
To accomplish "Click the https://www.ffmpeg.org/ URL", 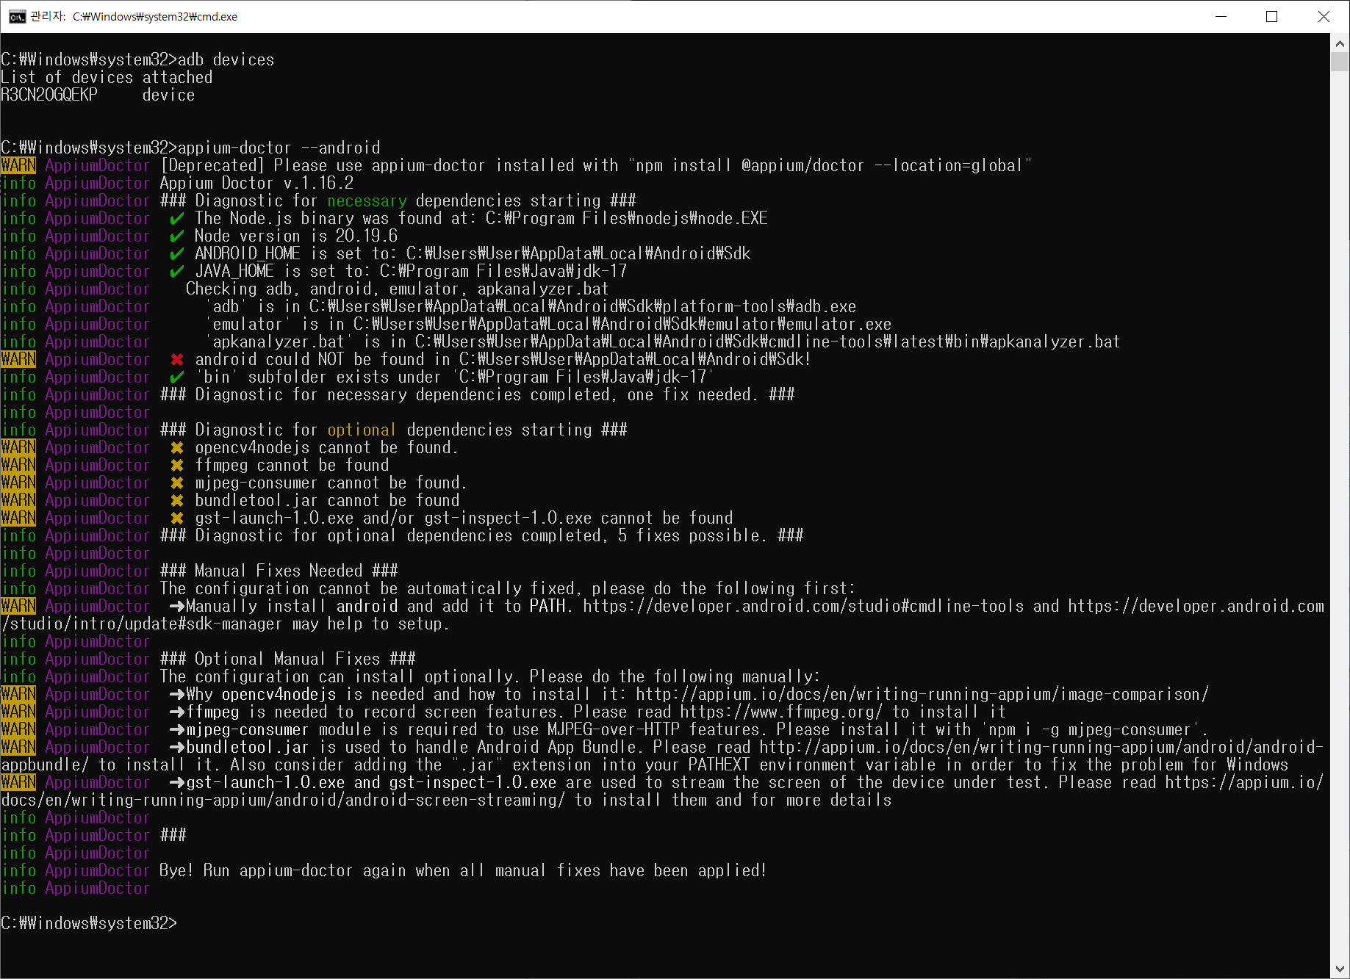I will point(781,712).
